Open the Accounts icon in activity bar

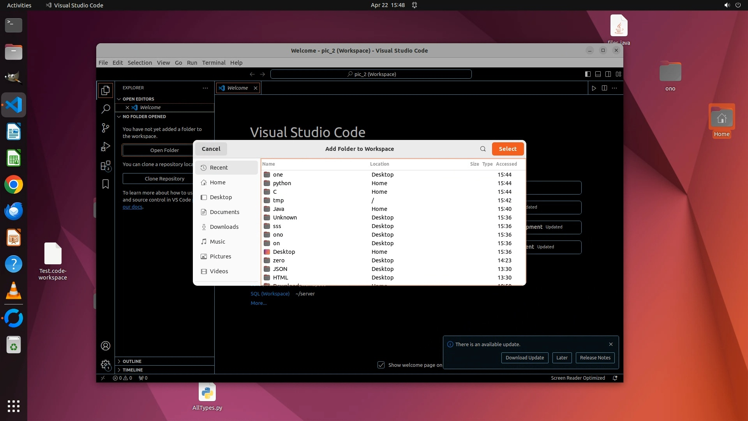106,346
